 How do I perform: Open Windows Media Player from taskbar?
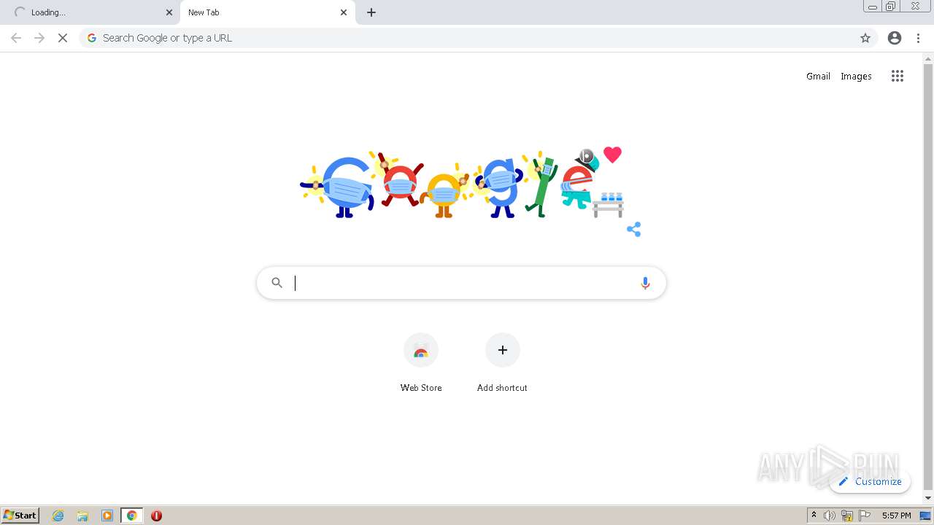click(107, 516)
